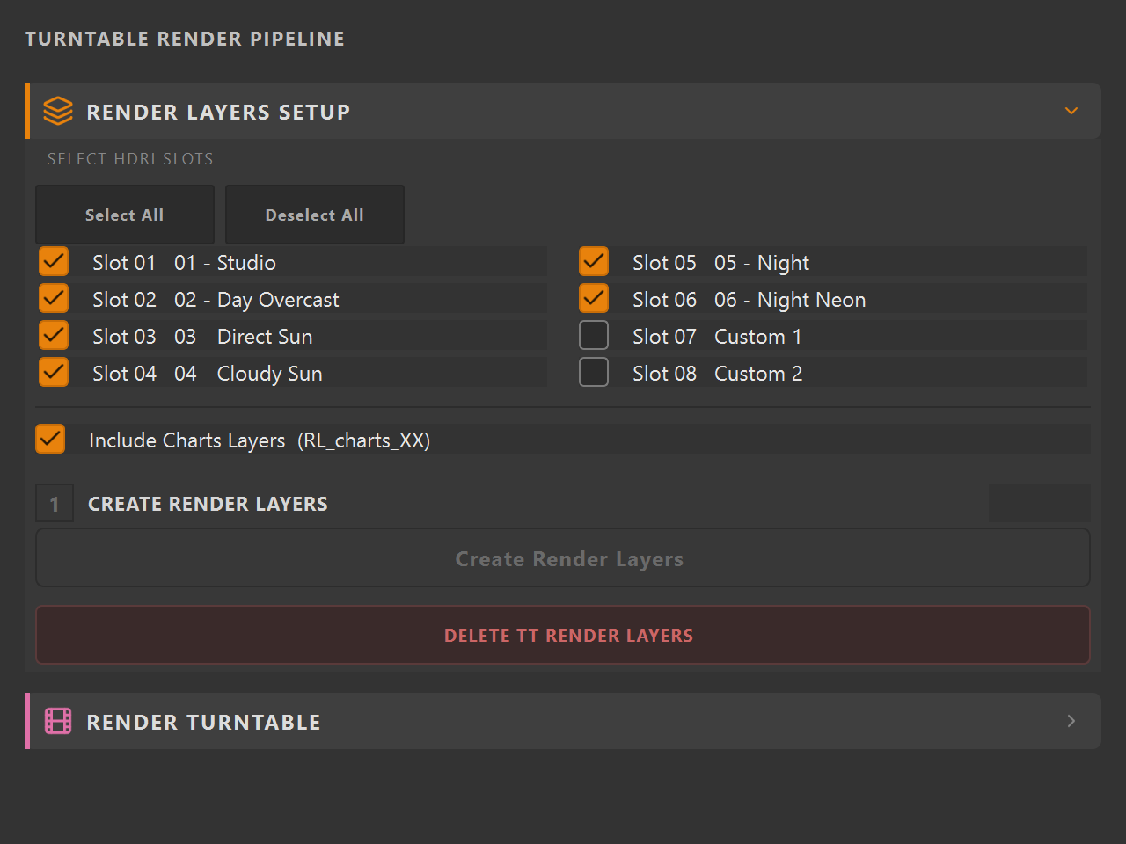Uncheck Slot 01 Studio checkbox
This screenshot has width=1126, height=844.
(x=54, y=261)
